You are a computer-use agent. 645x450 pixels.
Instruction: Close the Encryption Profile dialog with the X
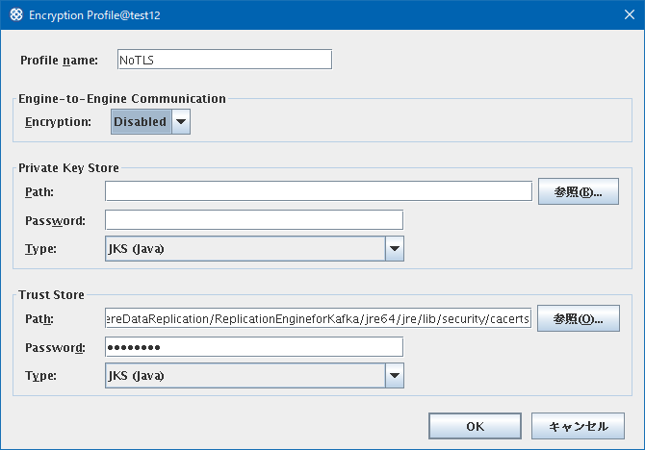coord(629,14)
